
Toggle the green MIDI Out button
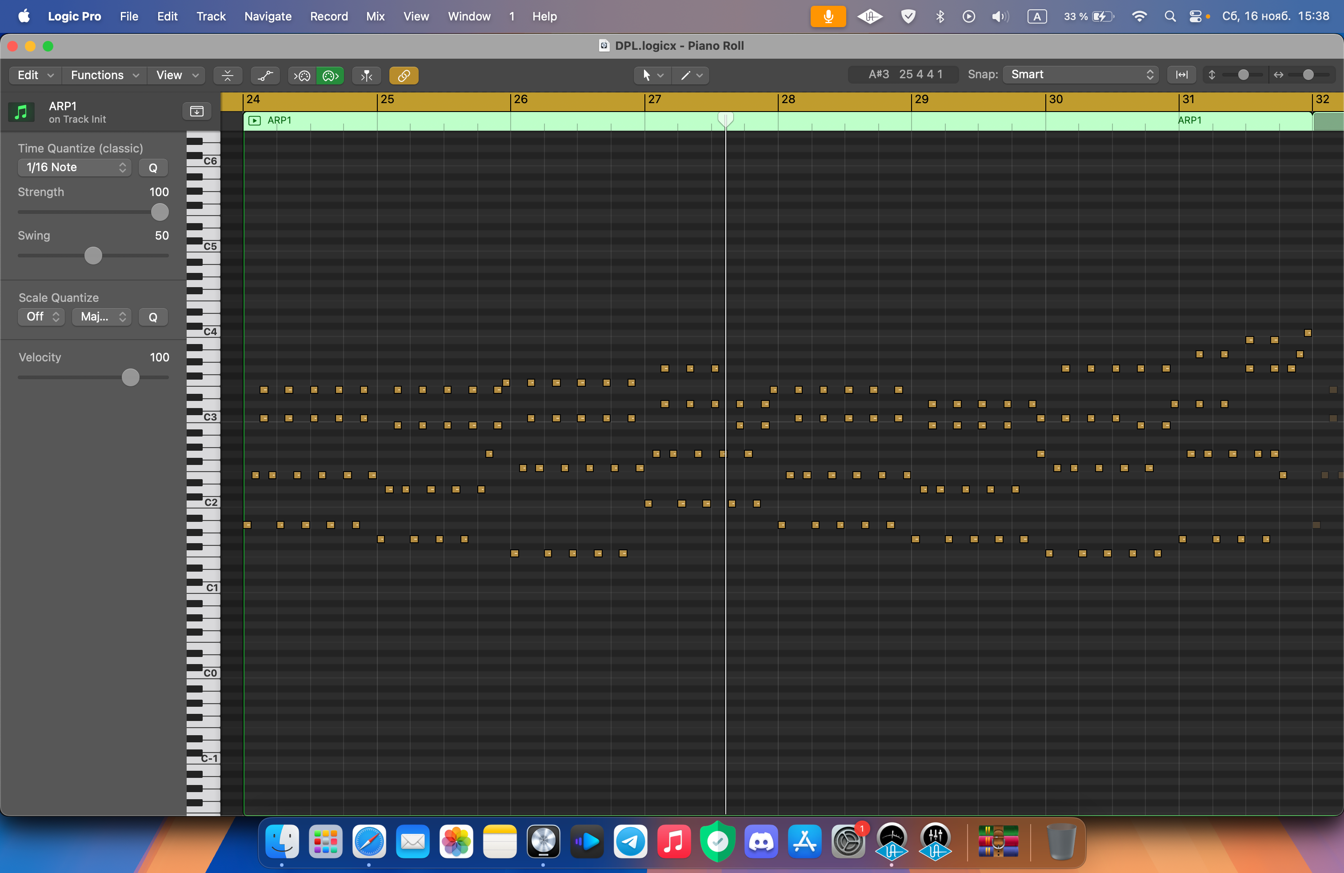click(330, 75)
